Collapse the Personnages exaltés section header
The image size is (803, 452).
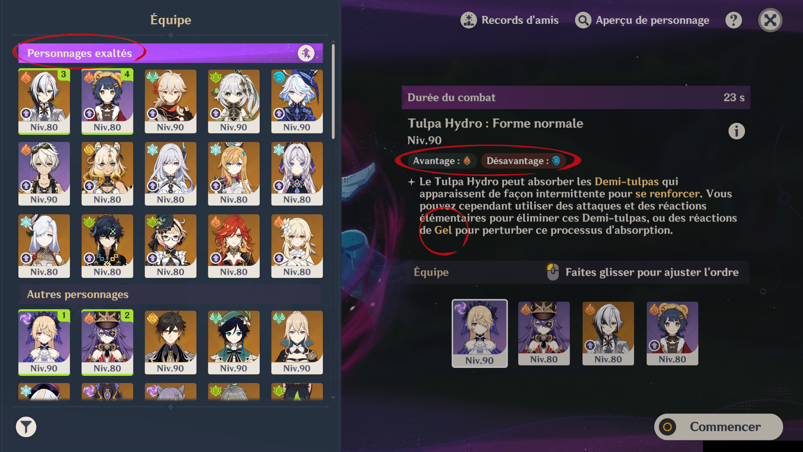[171, 53]
